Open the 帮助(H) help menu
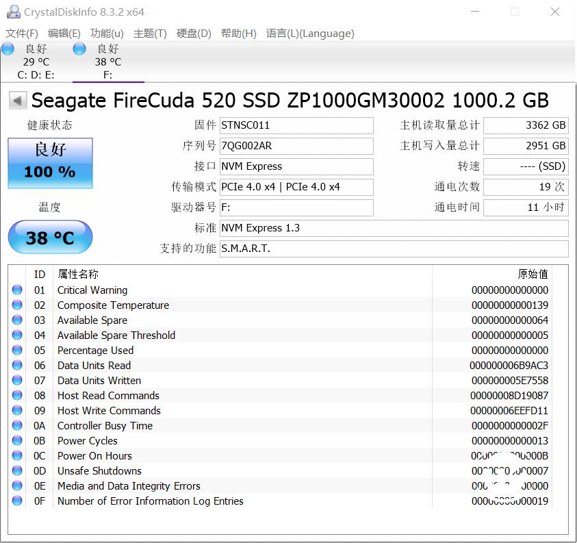The image size is (577, 543). pyautogui.click(x=238, y=34)
